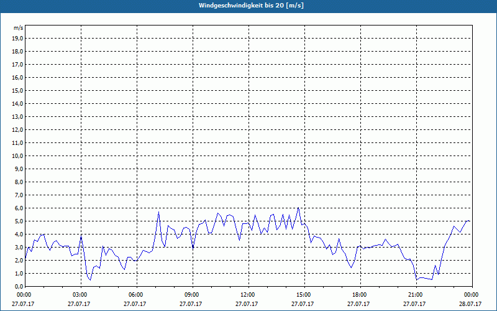Select the 09:00 time label
497x311 pixels.
(x=193, y=295)
